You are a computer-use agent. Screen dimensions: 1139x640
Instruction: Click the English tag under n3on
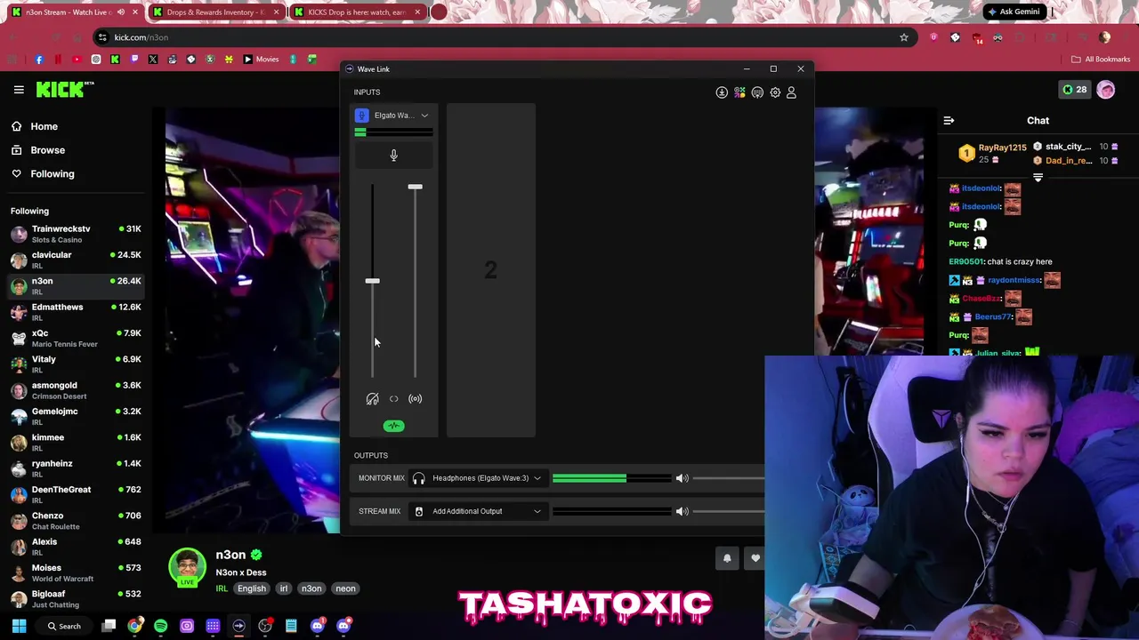(x=251, y=588)
